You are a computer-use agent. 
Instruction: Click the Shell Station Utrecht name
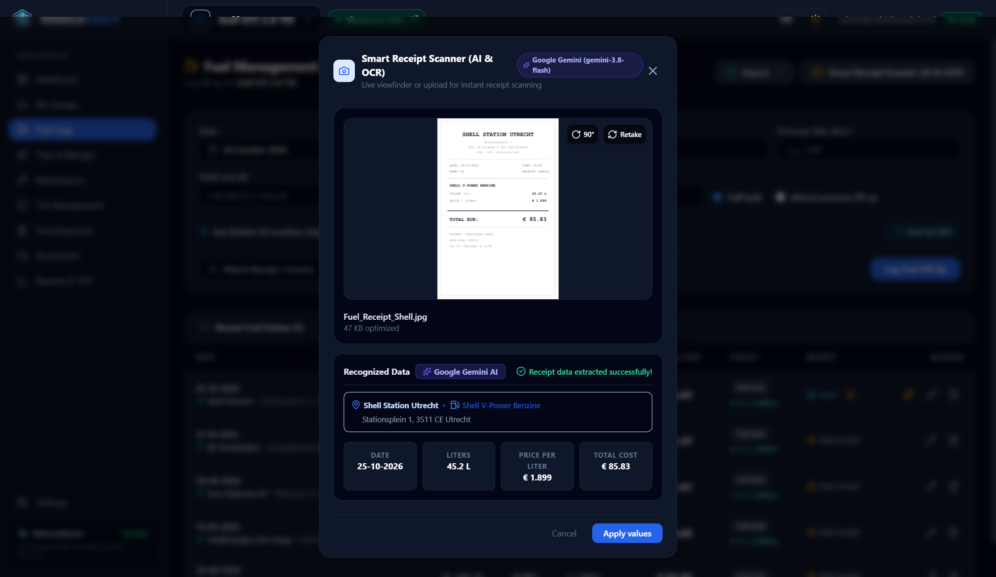point(401,405)
